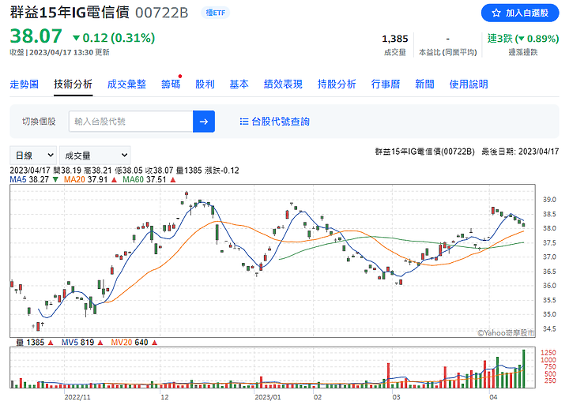Viewport: 569px width, 405px height.
Task: Select the 持股分析 tab
Action: [337, 84]
